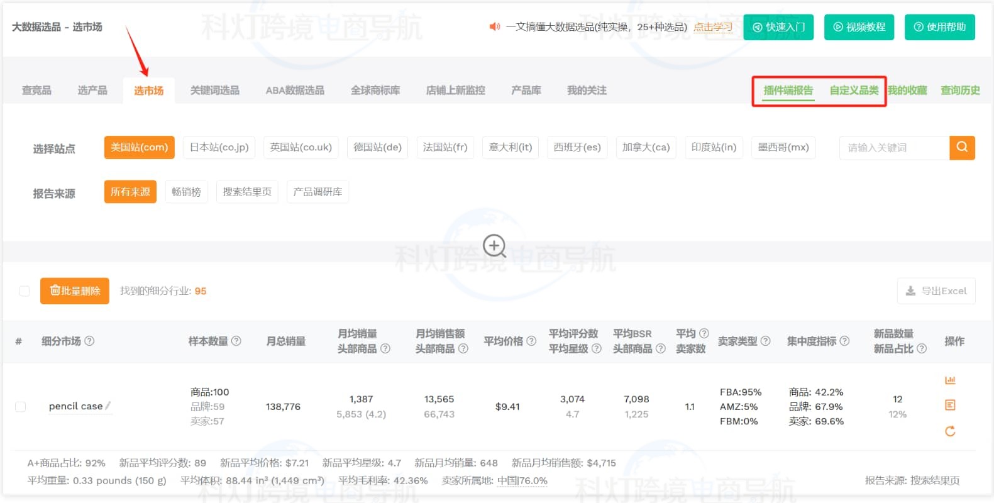Click help icon next to 样本数量 header
Viewport: 994px width, 503px height.
coord(236,341)
